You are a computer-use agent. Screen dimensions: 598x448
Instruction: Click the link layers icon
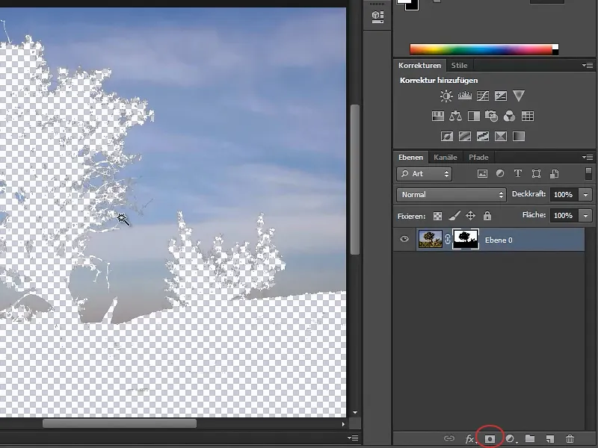[x=449, y=438]
